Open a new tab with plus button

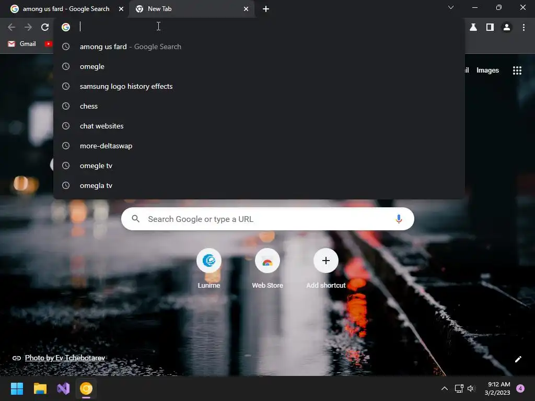tap(266, 9)
